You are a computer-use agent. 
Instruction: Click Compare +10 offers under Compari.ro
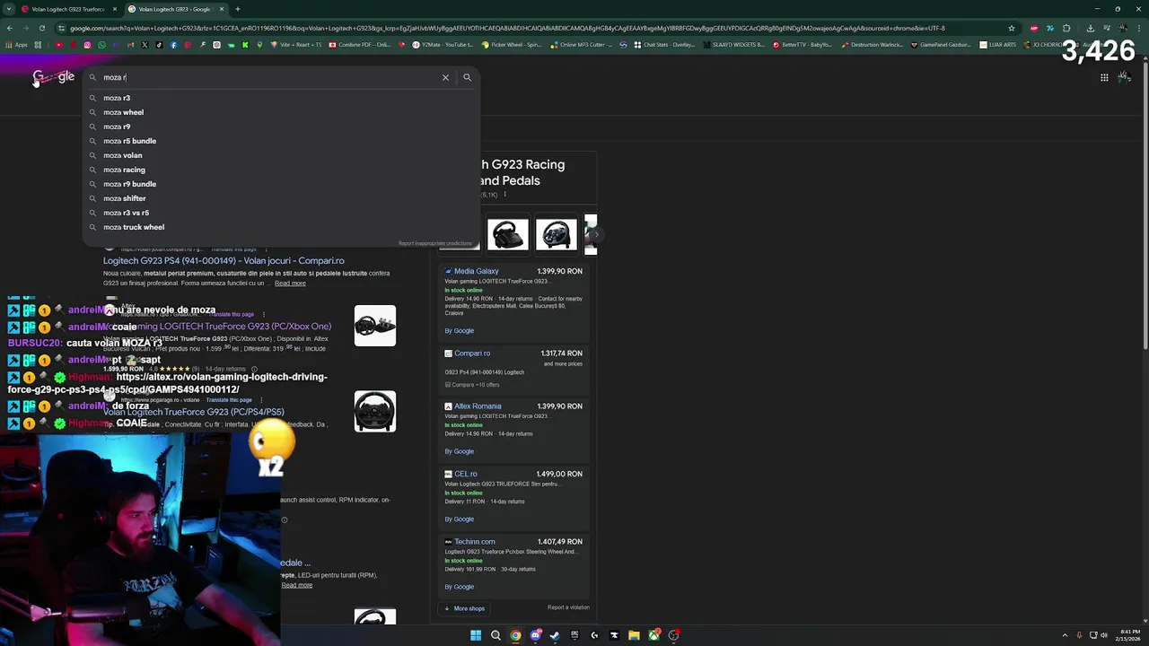(x=474, y=385)
